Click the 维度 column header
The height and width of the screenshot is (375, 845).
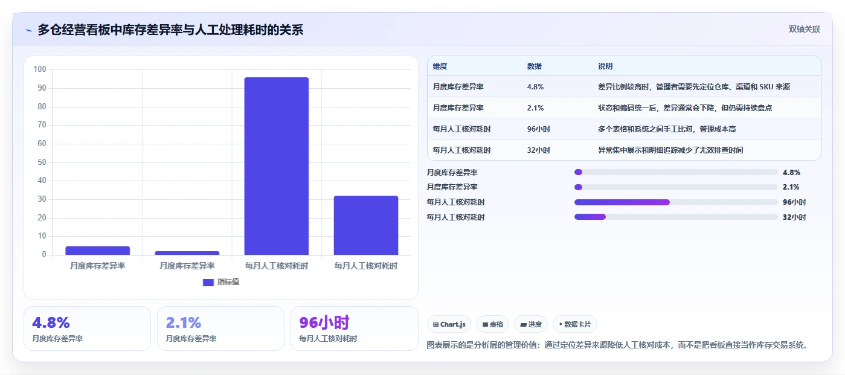pos(440,66)
